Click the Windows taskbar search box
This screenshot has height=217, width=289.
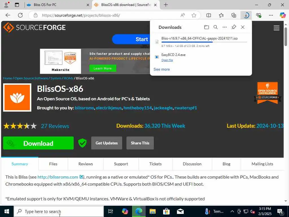(59, 211)
